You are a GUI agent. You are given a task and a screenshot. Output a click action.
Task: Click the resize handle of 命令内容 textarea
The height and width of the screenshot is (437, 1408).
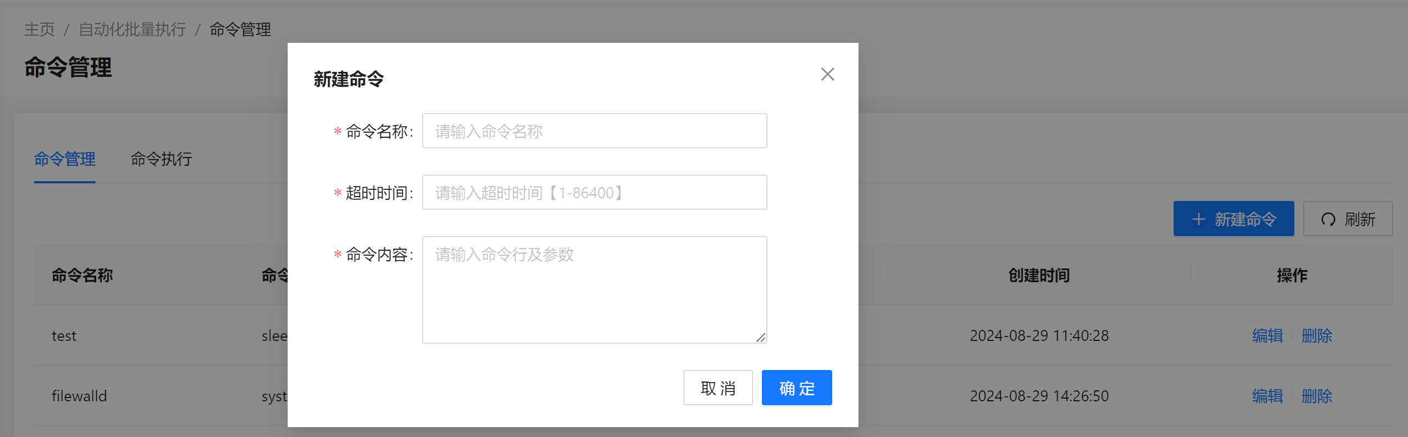tap(760, 338)
